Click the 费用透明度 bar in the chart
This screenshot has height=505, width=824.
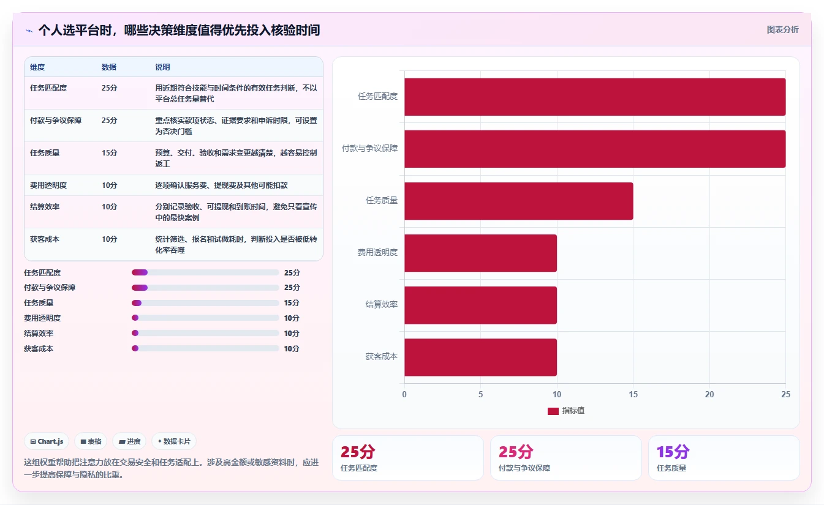pos(480,253)
